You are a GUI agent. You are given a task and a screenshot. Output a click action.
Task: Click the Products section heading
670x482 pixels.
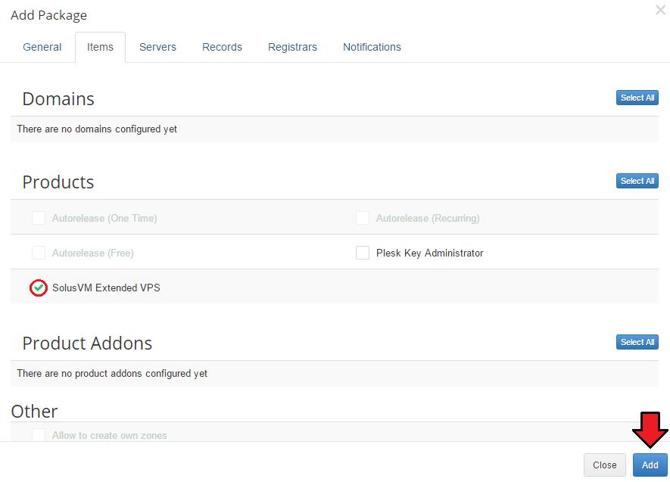coord(58,182)
